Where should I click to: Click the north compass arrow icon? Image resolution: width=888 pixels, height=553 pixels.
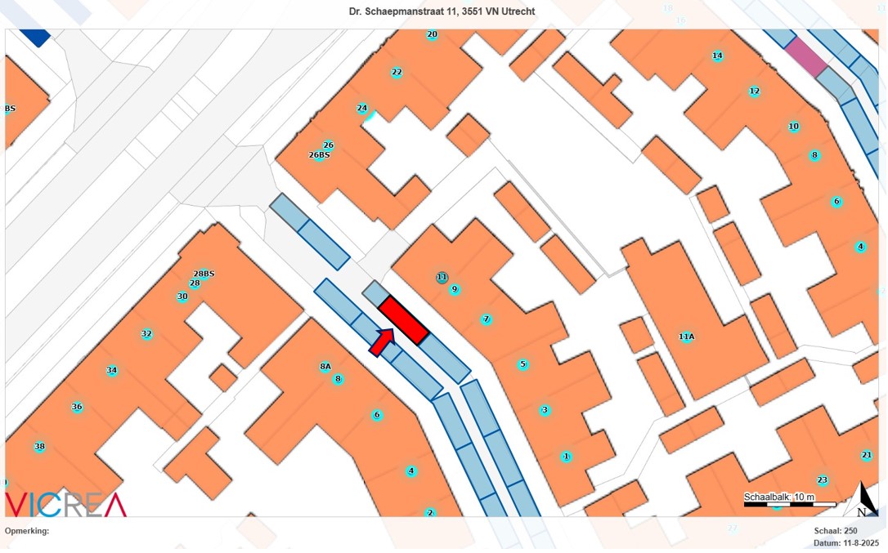click(x=865, y=499)
